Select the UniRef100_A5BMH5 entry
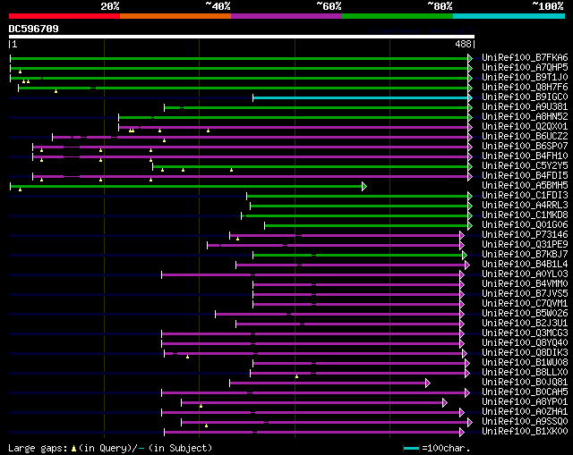Image resolution: width=573 pixels, height=455 pixels. (x=525, y=185)
